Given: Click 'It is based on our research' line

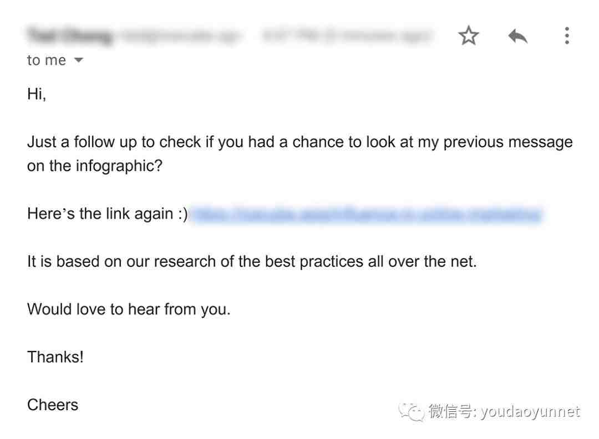Looking at the screenshot, I should [252, 262].
